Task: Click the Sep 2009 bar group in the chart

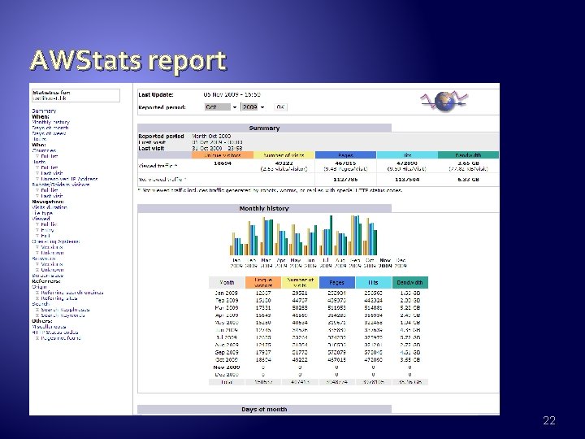Action: click(x=356, y=235)
